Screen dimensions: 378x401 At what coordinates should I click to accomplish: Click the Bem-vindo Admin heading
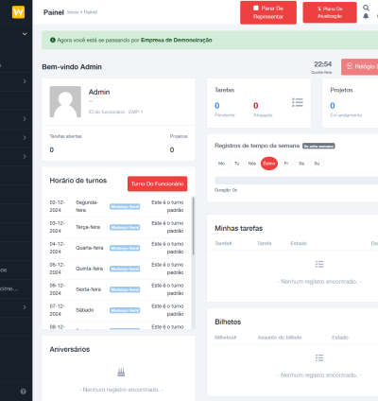point(72,67)
